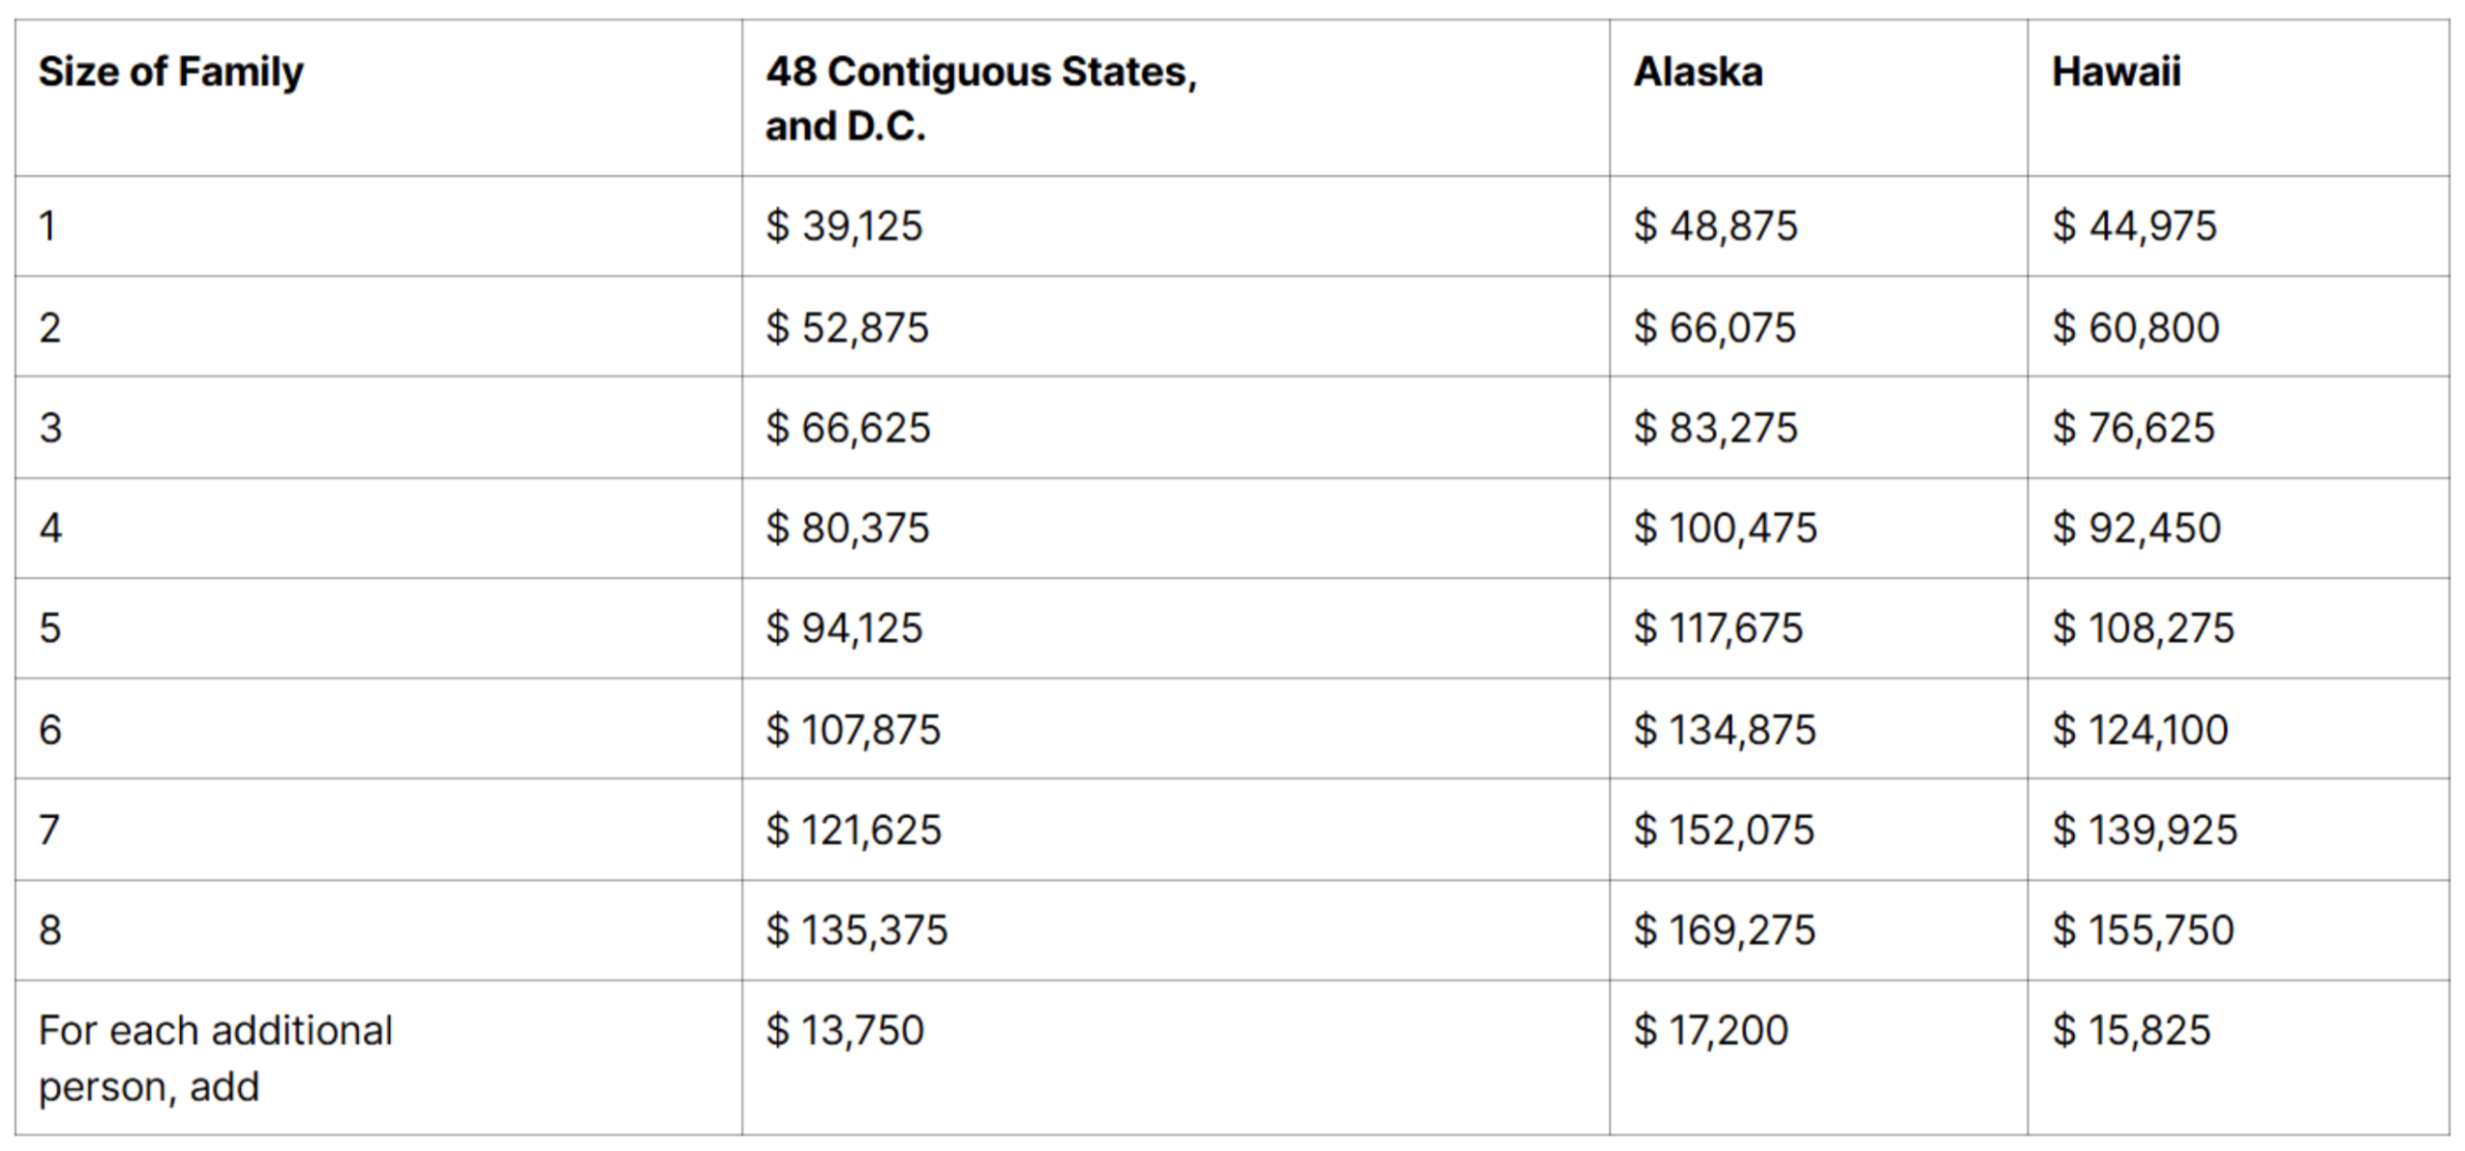The width and height of the screenshot is (2465, 1151).
Task: Select Hawaii amount $ 44,975
Action: click(2134, 226)
